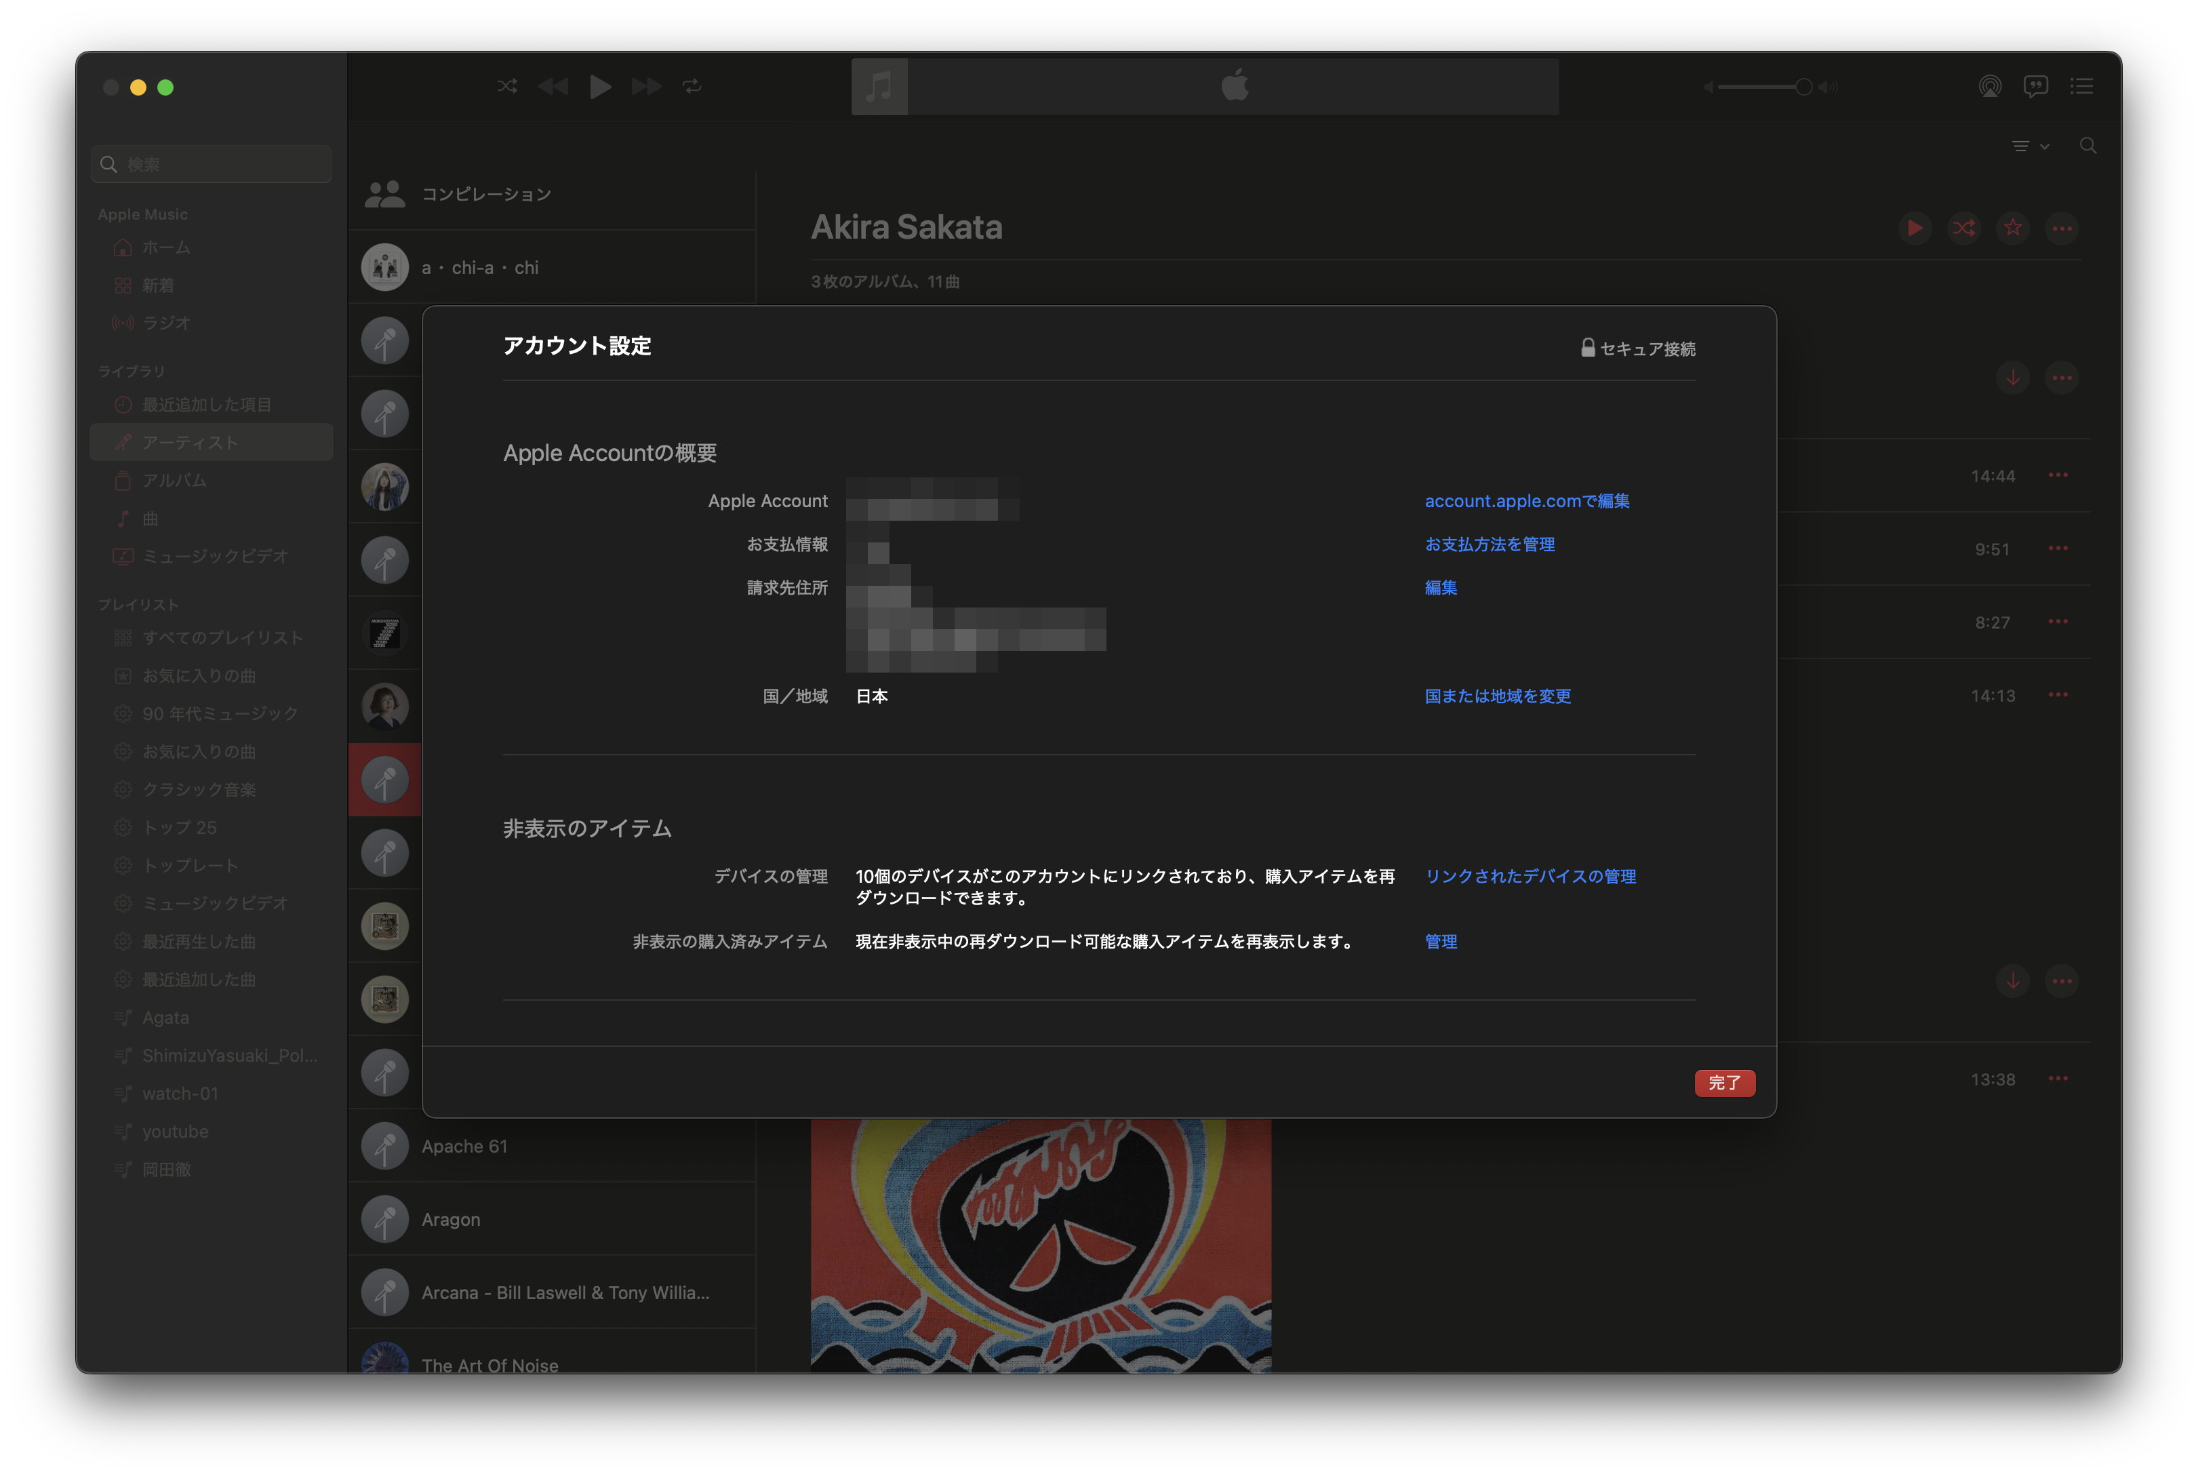Click the magnifier icon in content header

2087,146
